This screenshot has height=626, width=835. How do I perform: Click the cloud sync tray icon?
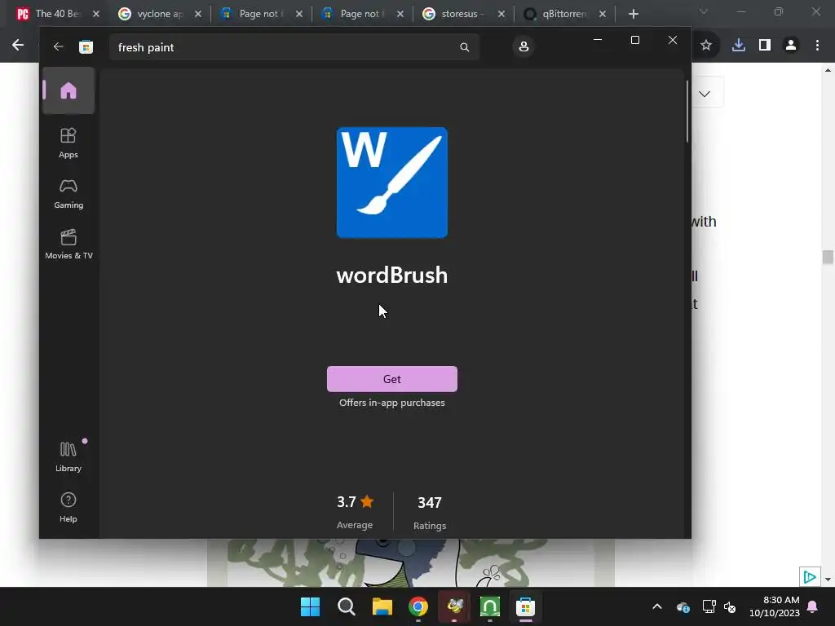(x=683, y=606)
